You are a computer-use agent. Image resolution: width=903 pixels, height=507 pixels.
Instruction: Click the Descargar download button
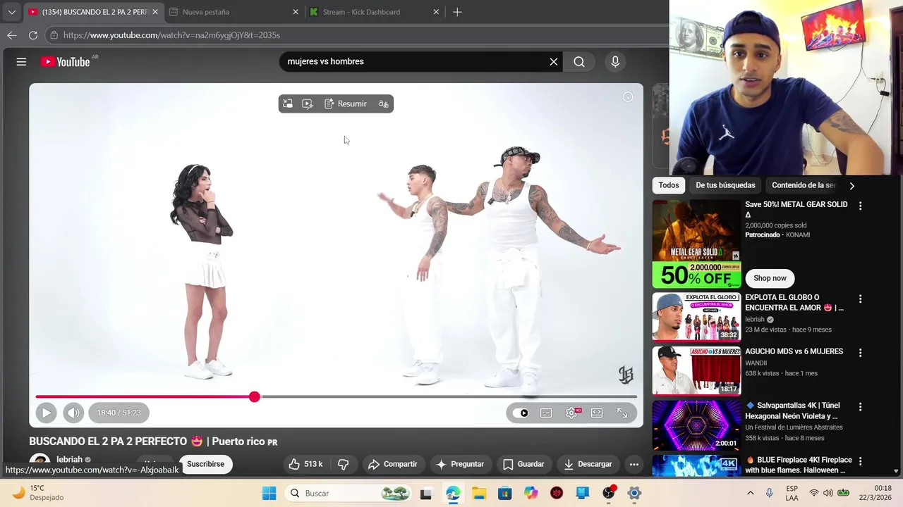pyautogui.click(x=588, y=464)
